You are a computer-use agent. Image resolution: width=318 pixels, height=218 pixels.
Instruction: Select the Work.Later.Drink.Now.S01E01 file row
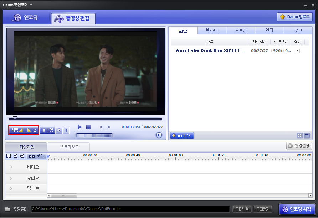click(240, 50)
